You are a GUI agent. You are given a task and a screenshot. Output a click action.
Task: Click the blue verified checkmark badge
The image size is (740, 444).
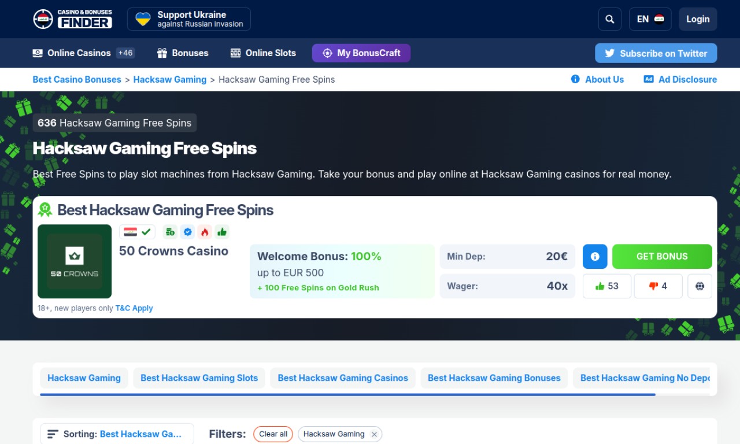pos(187,232)
